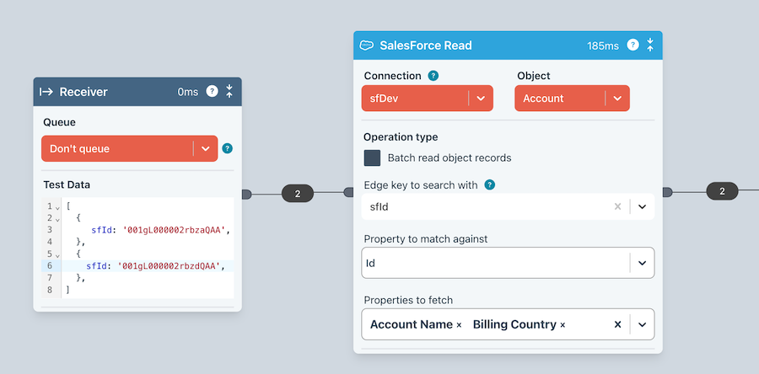Open help for the Receiver node

point(213,92)
